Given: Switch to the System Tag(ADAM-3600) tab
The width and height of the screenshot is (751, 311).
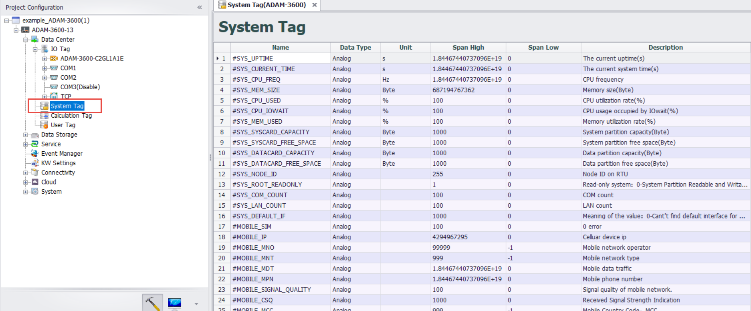Looking at the screenshot, I should 266,5.
